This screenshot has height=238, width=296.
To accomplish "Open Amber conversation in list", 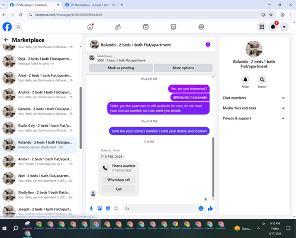I will click(39, 162).
